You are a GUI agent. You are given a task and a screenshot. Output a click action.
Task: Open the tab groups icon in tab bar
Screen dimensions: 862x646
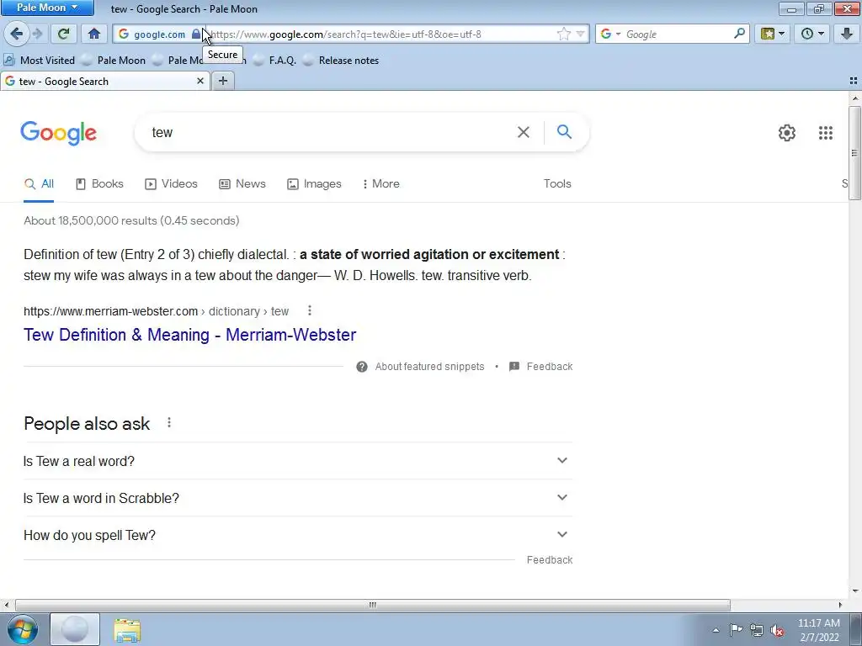click(x=854, y=81)
